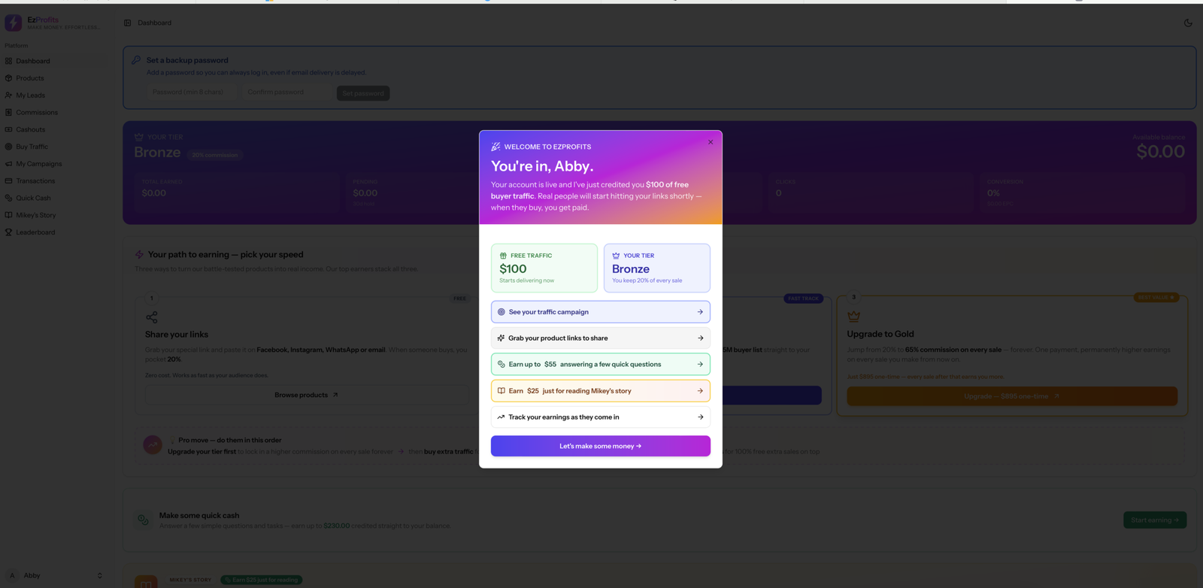Viewport: 1203px width, 588px height.
Task: Click the arrow on Earn up to $55 row
Action: pyautogui.click(x=700, y=365)
